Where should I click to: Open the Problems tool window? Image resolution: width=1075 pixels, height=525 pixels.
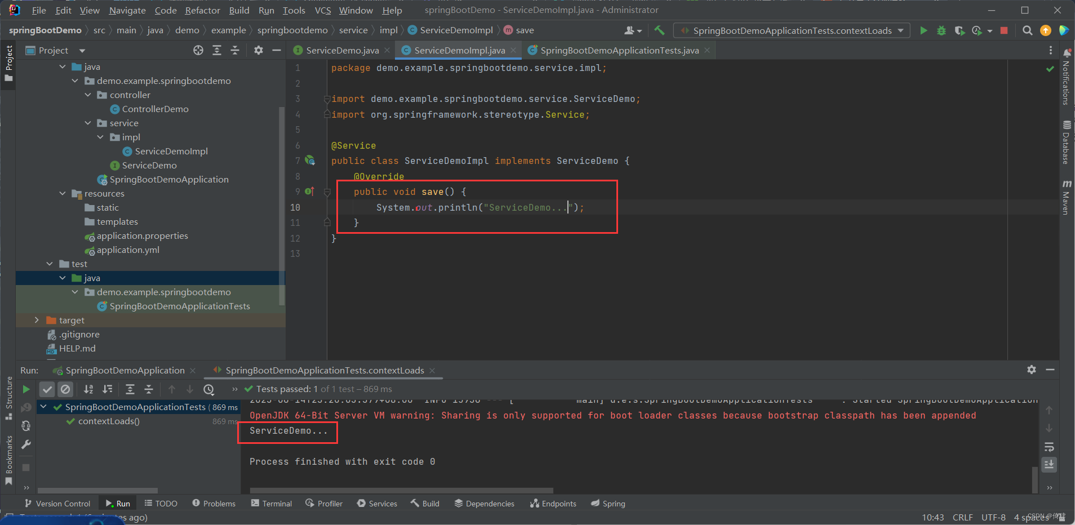click(214, 504)
